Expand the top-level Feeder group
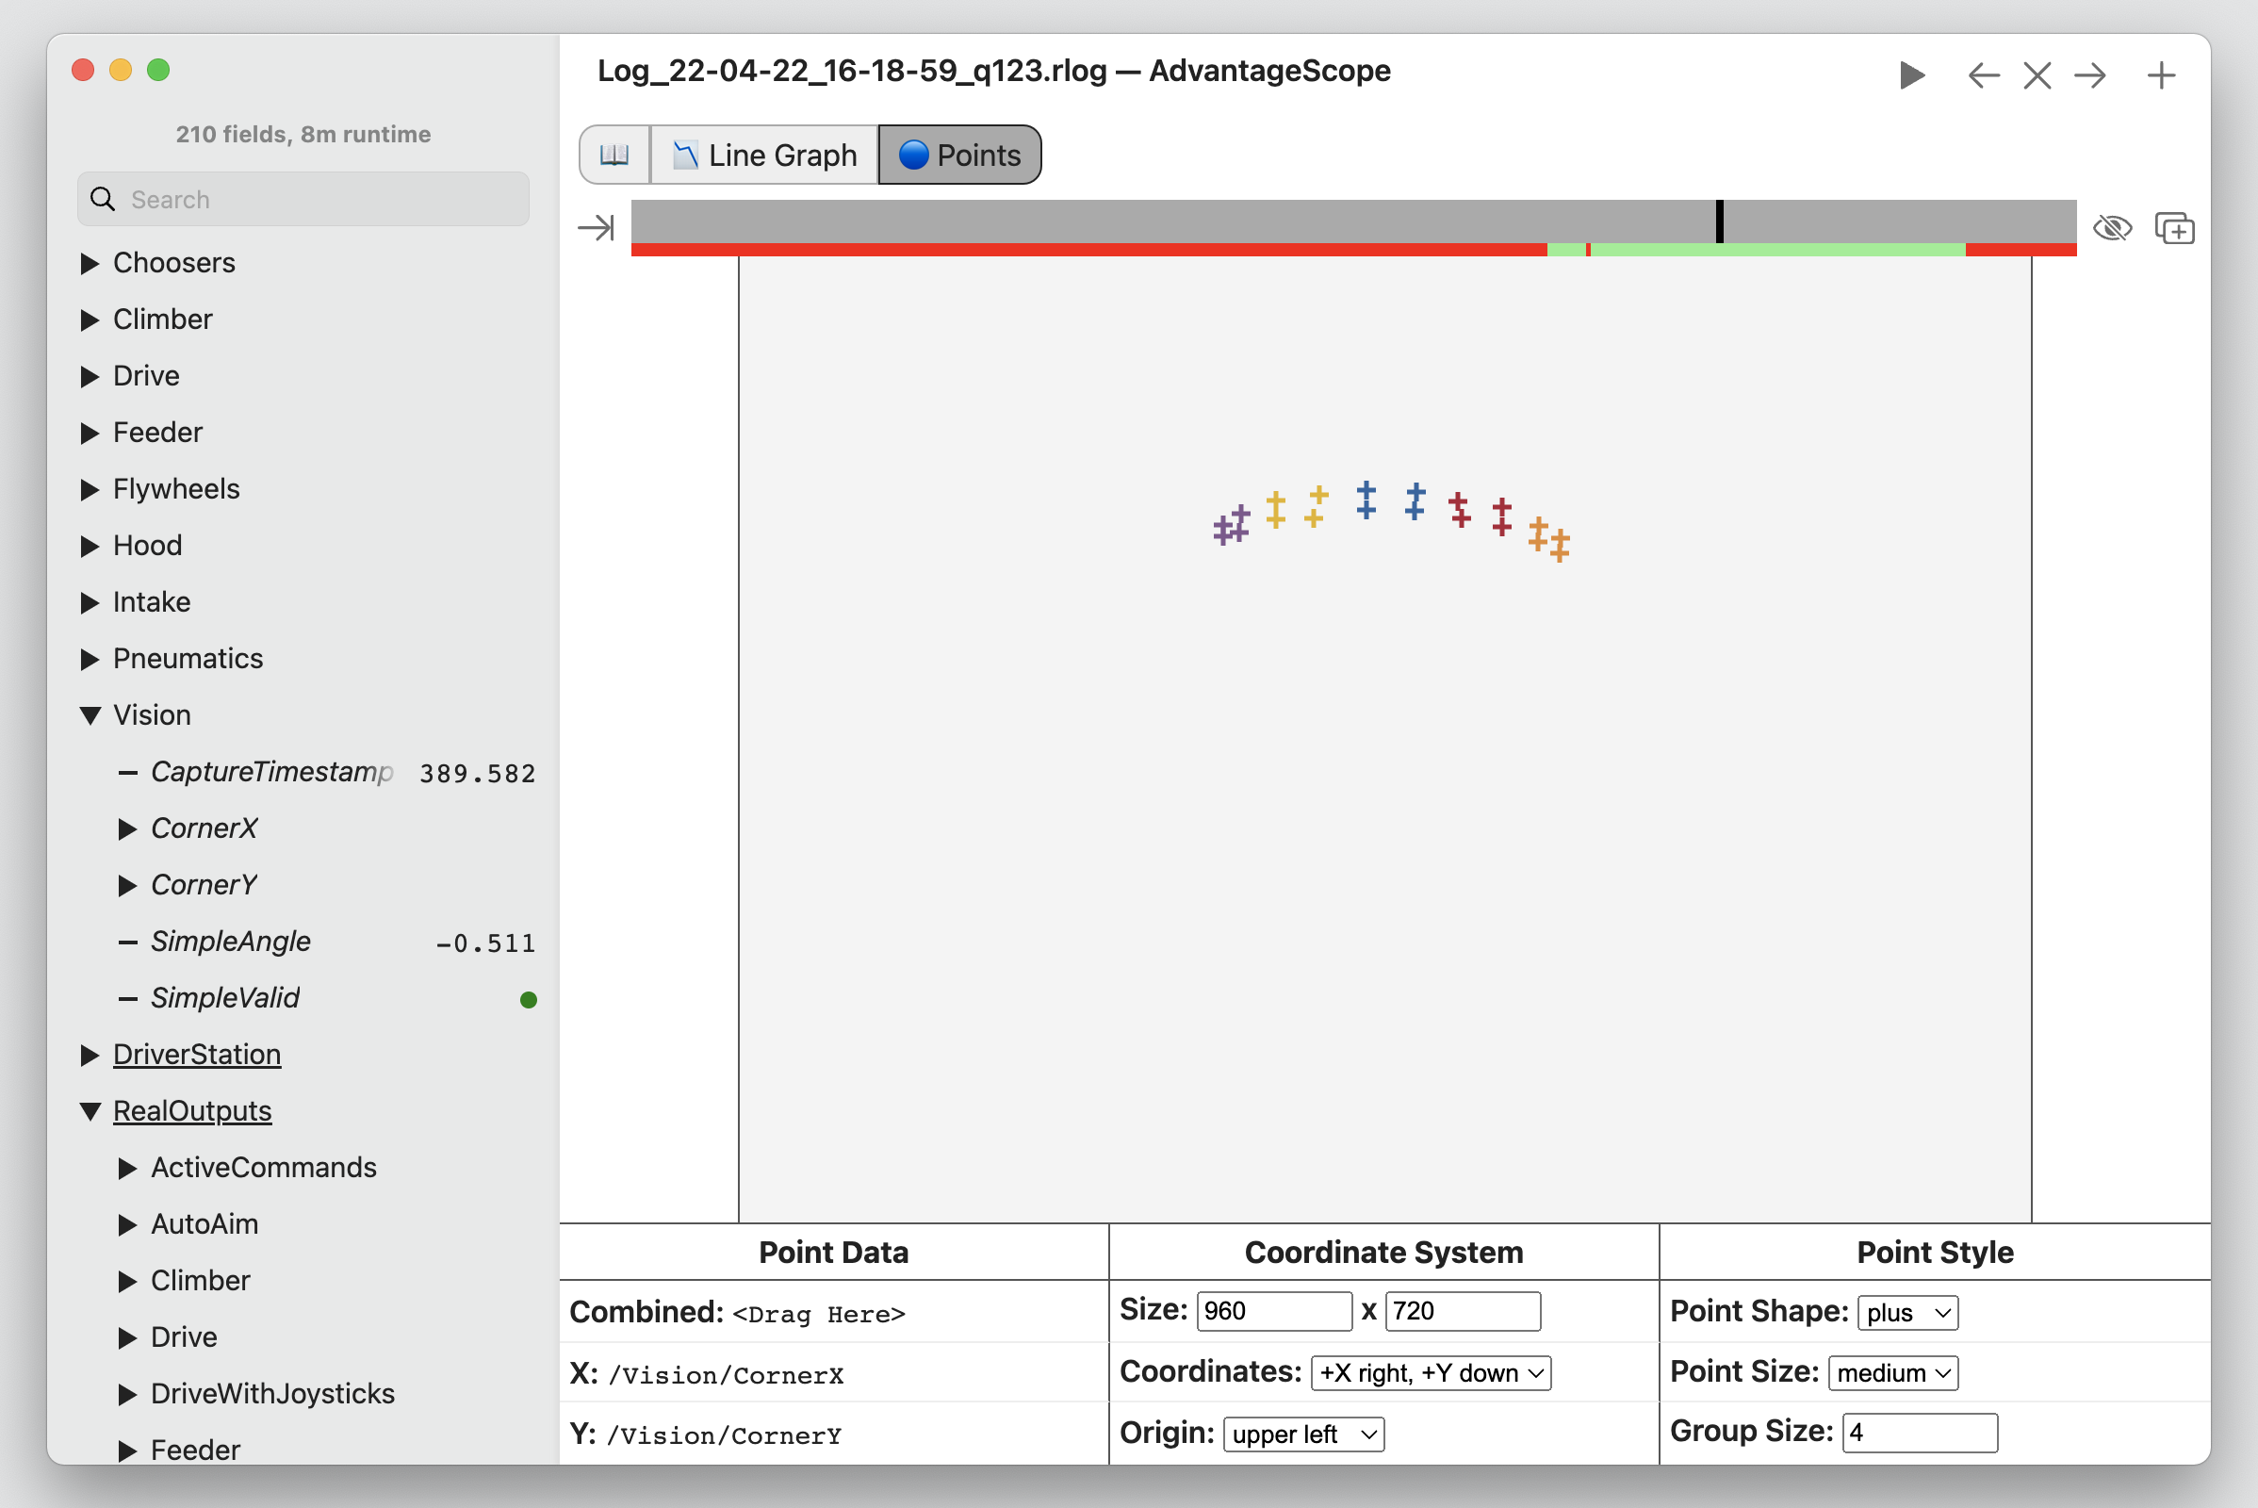The image size is (2258, 1508). pos(90,433)
